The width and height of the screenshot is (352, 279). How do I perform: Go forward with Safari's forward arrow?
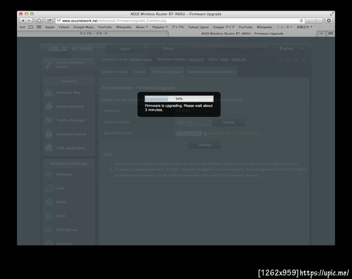(29, 21)
